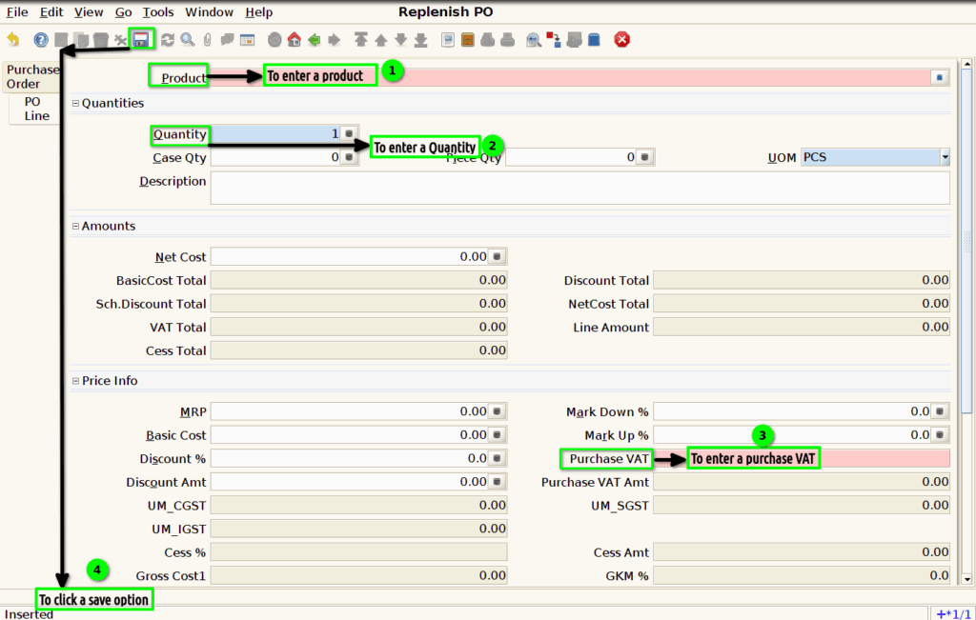Open the Active workflows icon
976x620 pixels.
click(554, 40)
